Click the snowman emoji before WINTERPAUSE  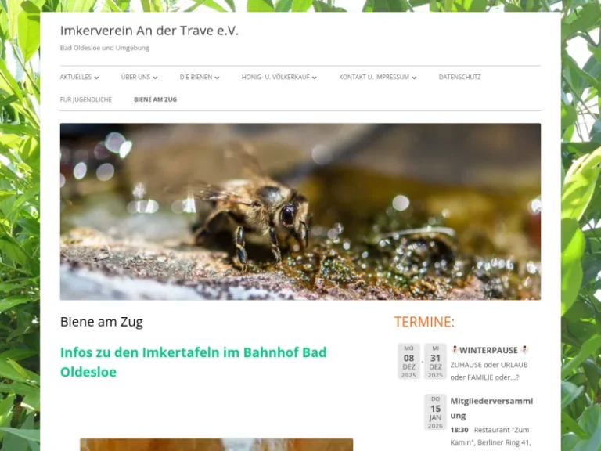(455, 350)
